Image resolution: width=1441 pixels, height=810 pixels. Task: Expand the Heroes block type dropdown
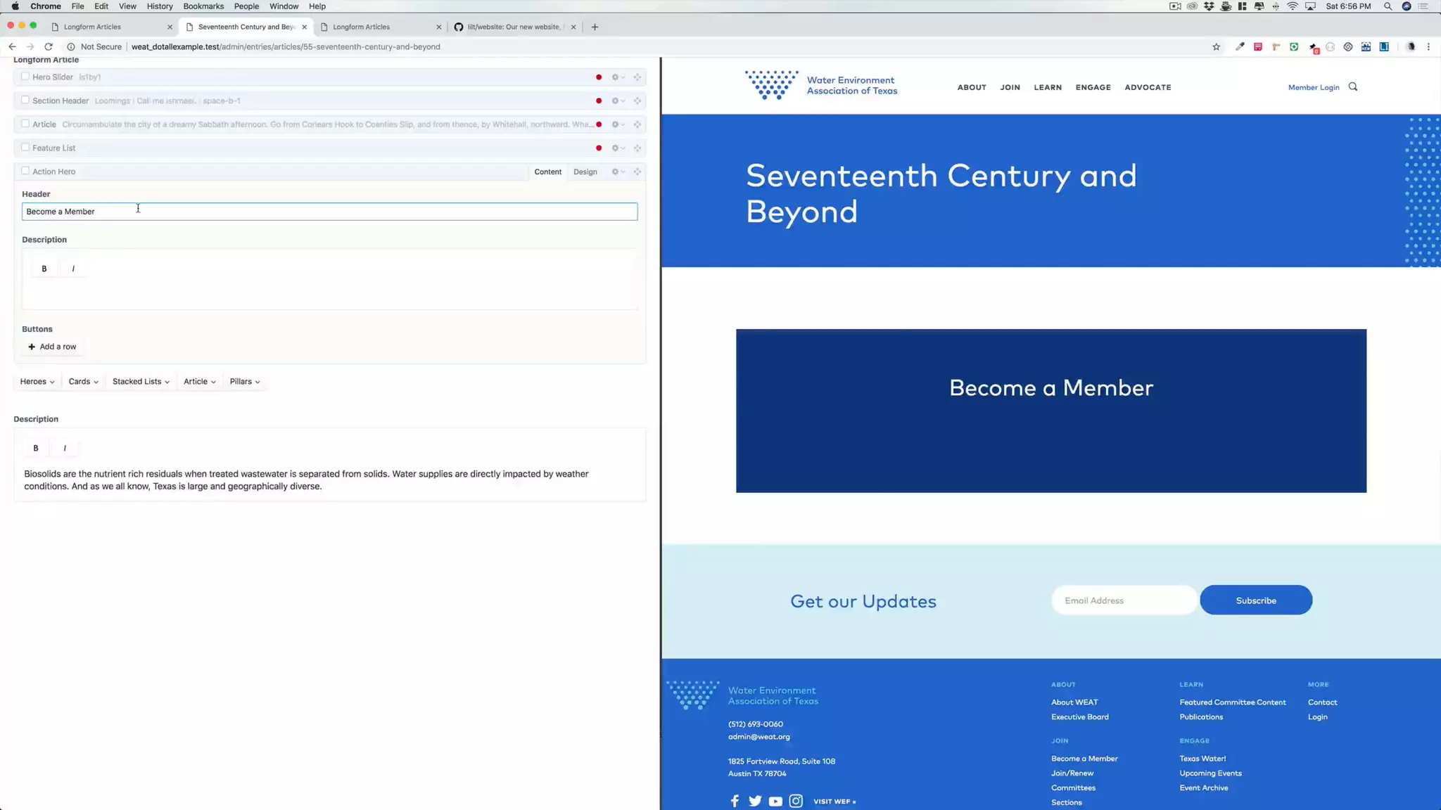37,382
